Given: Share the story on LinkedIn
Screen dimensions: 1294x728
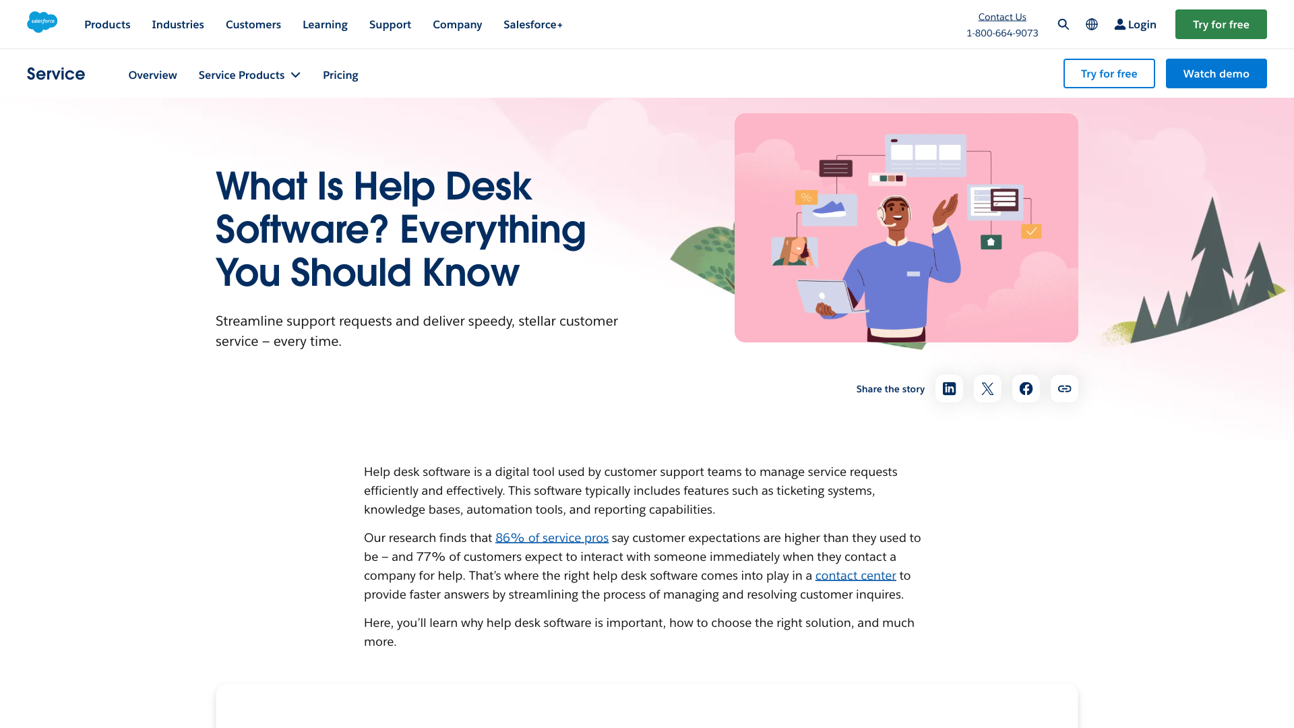Looking at the screenshot, I should [x=949, y=389].
